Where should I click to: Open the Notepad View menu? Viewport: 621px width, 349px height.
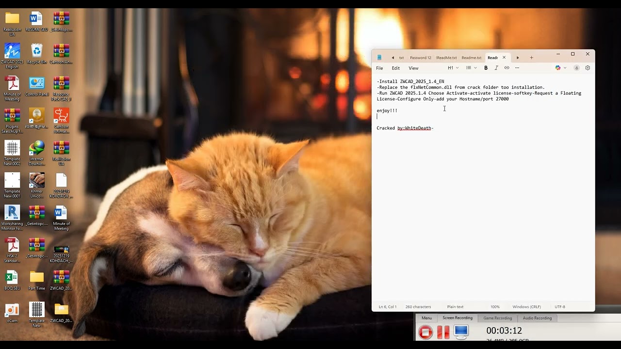pyautogui.click(x=413, y=68)
